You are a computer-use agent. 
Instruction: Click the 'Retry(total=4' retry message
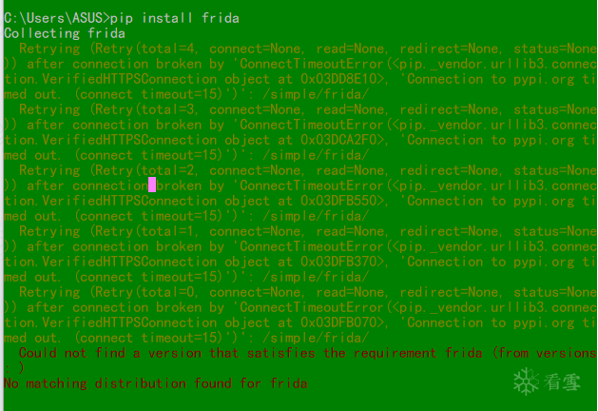pyautogui.click(x=141, y=49)
